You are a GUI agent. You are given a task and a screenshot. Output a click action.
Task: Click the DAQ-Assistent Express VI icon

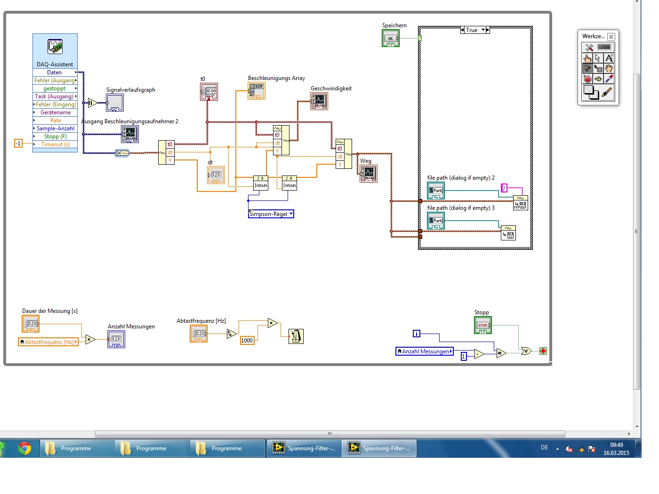tap(55, 47)
